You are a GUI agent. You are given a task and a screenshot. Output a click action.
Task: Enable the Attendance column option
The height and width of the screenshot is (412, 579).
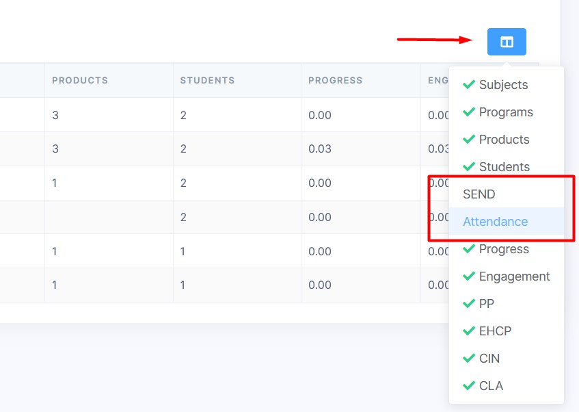click(x=496, y=222)
